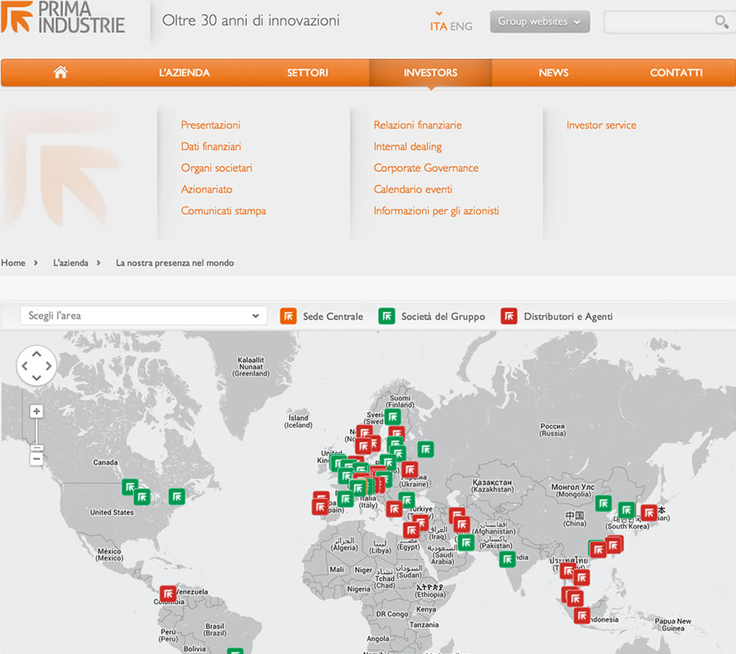Select the red marker near Colombia
This screenshot has width=736, height=654.
click(168, 594)
